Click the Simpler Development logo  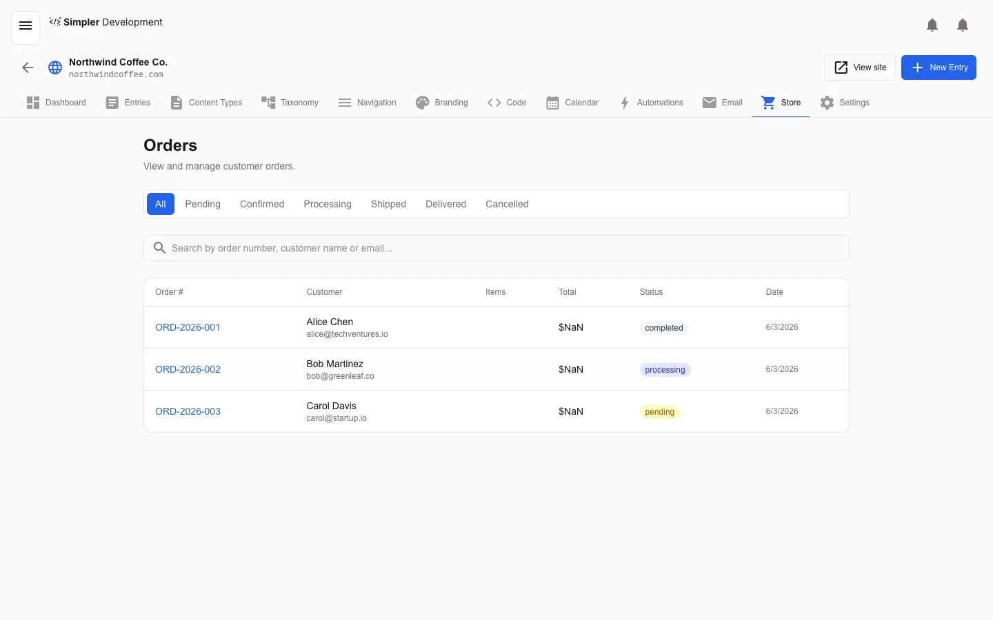[106, 22]
